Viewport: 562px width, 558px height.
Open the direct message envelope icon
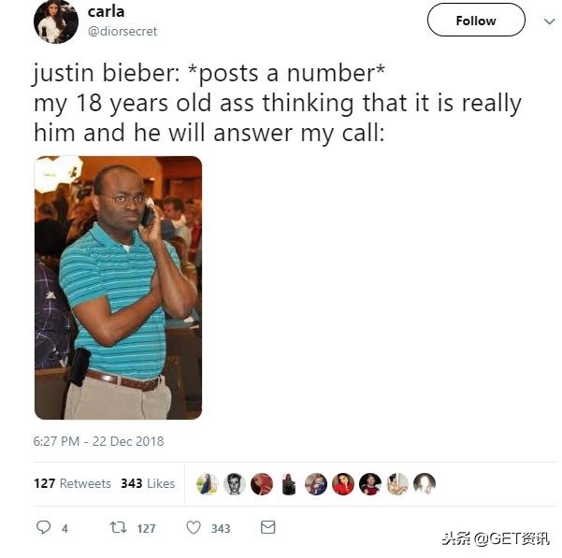point(267,527)
